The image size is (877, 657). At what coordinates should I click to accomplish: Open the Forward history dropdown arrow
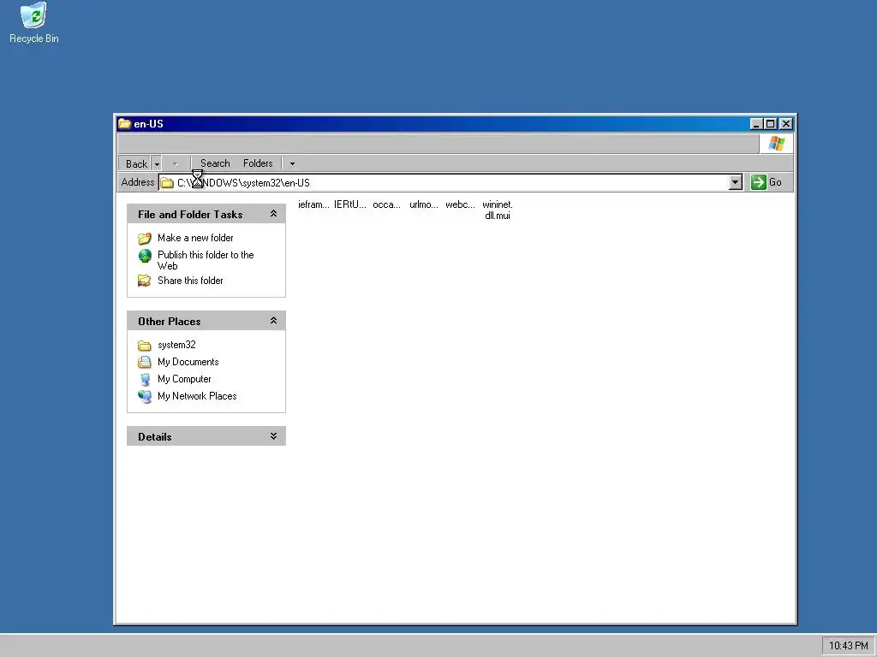(x=175, y=163)
